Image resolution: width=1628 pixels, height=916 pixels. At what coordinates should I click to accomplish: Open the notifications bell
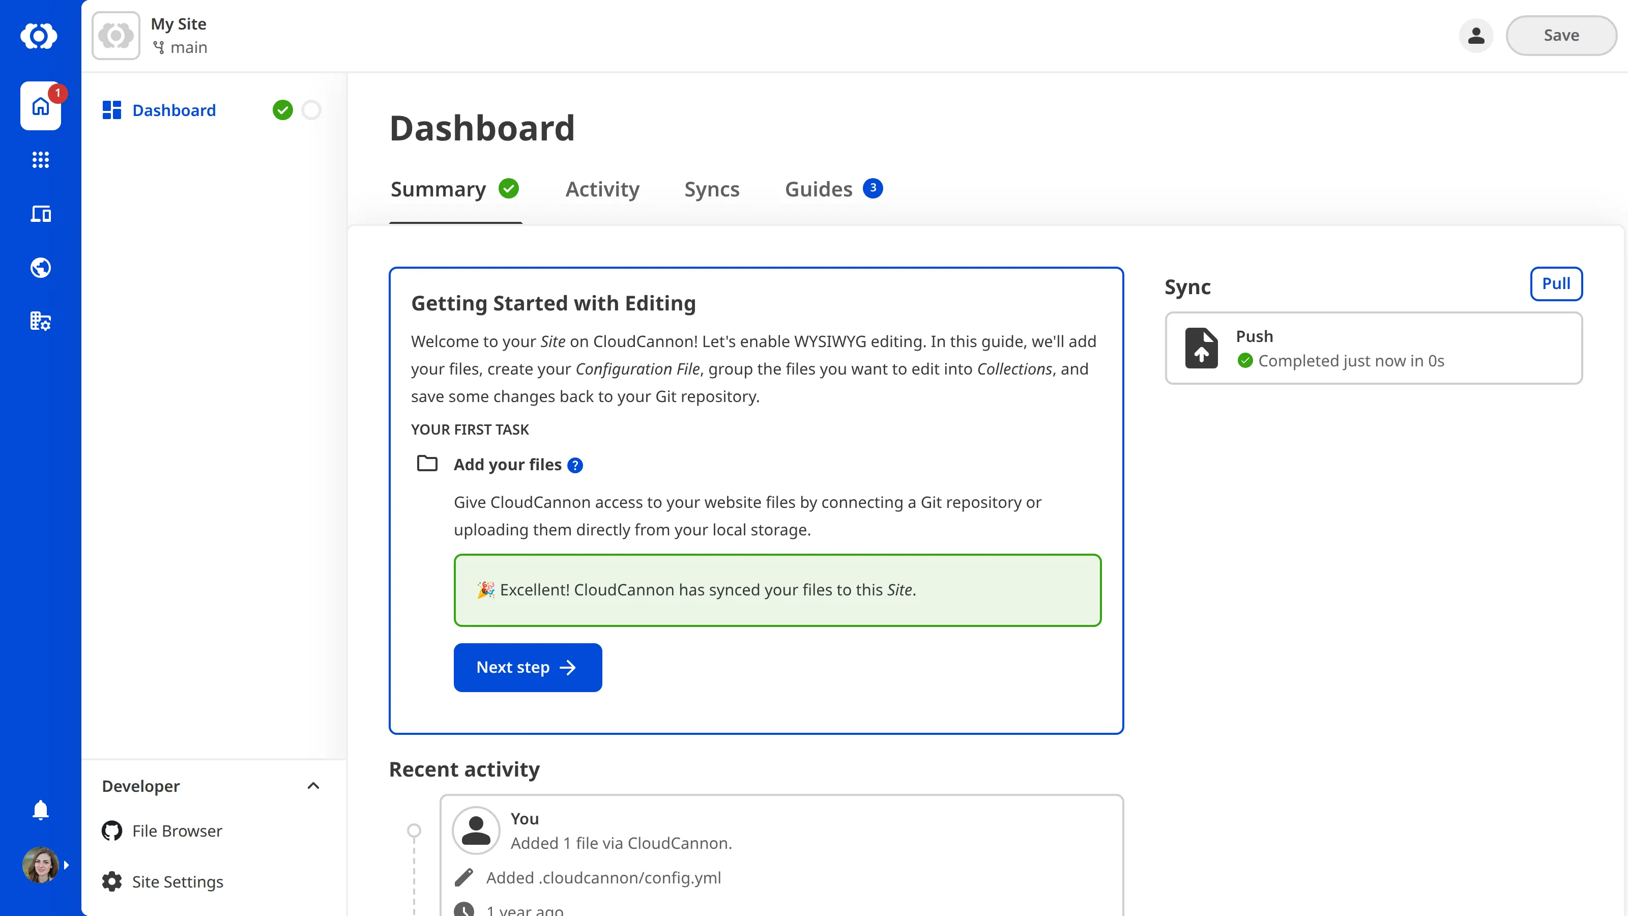pos(41,810)
